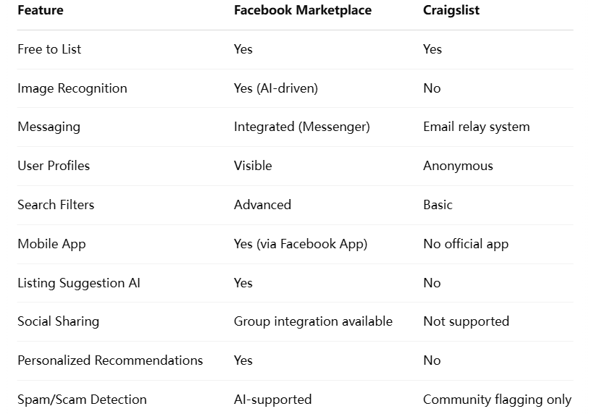This screenshot has width=589, height=414.
Task: Select the Free to List row label
Action: point(49,49)
